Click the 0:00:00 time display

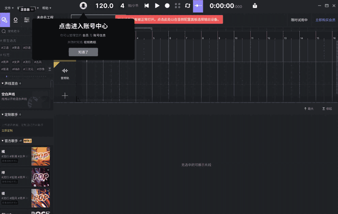pyautogui.click(x=226, y=6)
